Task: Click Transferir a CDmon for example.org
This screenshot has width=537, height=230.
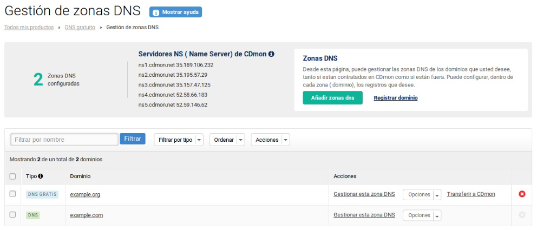Action: pos(470,194)
